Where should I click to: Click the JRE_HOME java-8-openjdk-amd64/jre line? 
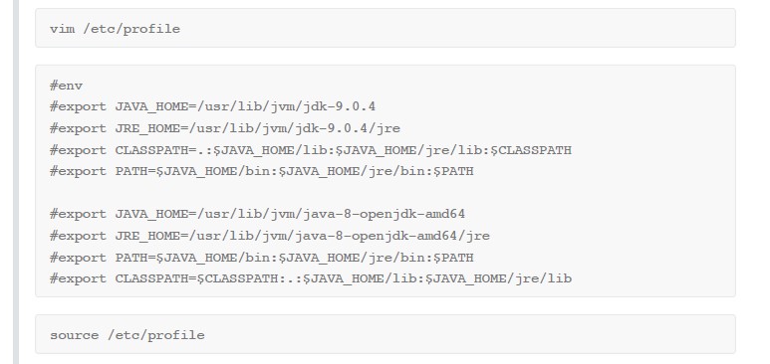click(270, 236)
